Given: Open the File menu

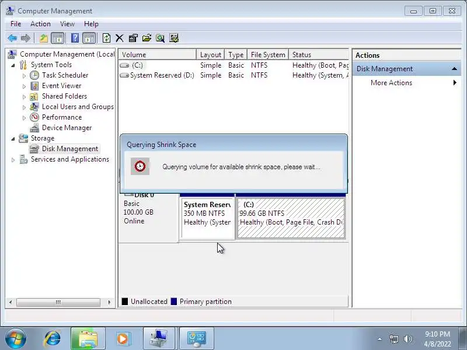Looking at the screenshot, I should pyautogui.click(x=16, y=24).
